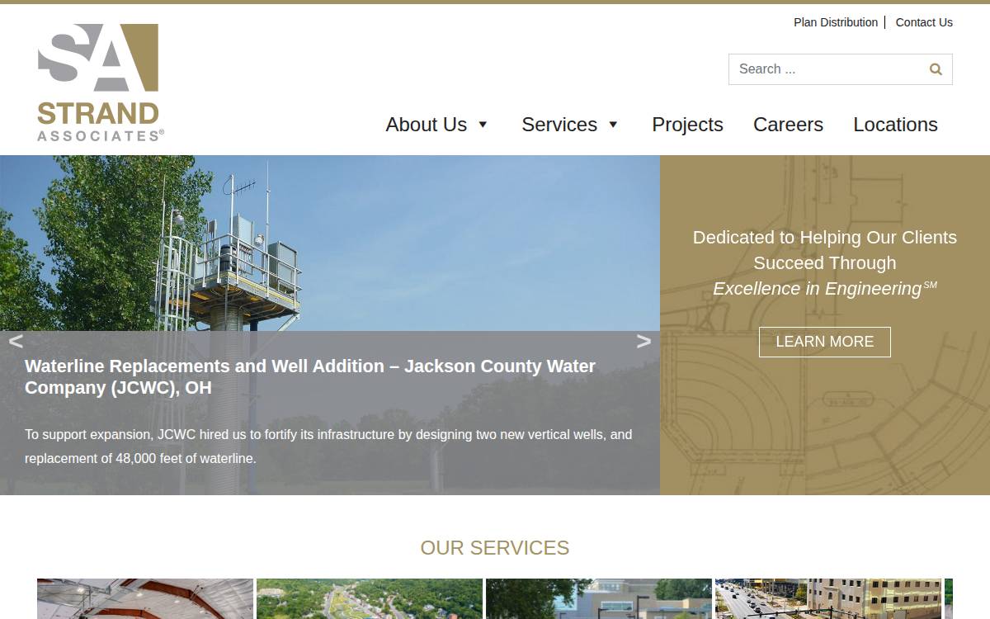Viewport: 990px width, 619px height.
Task: Open the glass building service thumbnail
Action: click(599, 598)
